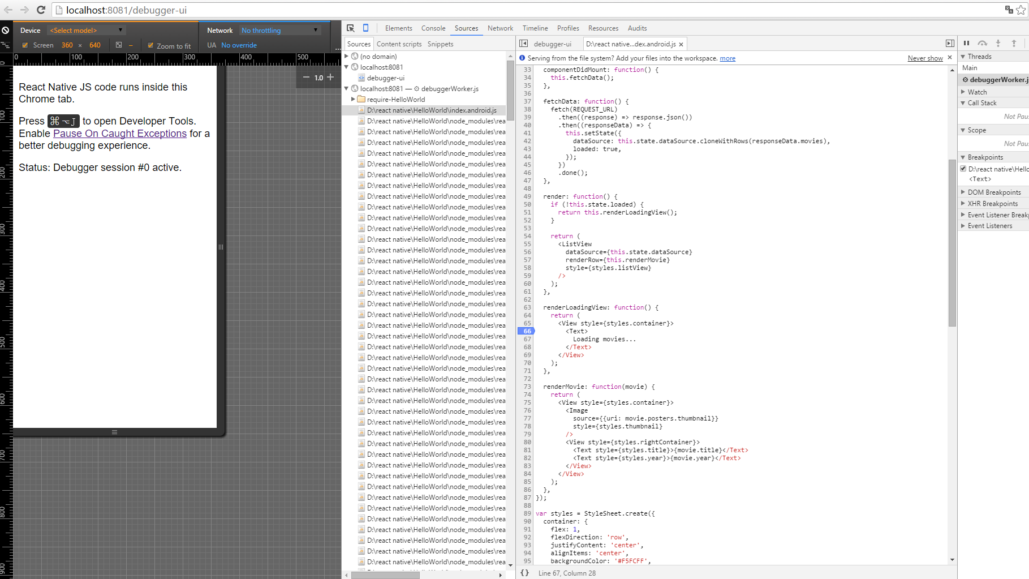
Task: Expand the (no domain) tree node
Action: click(347, 56)
